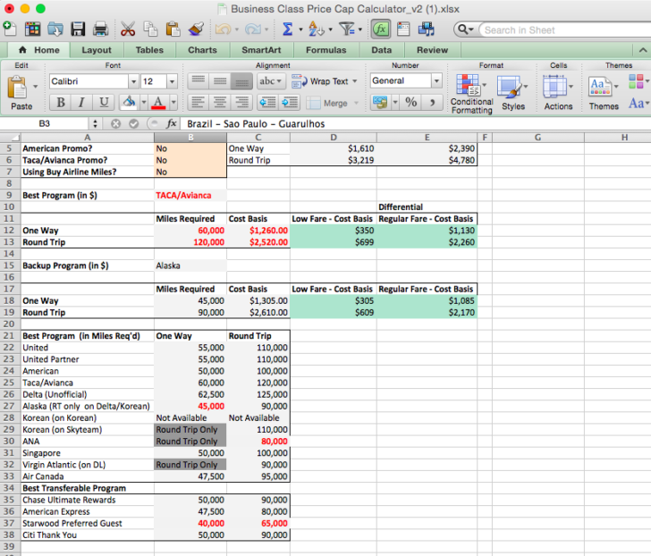Center text horizontally
The image size is (651, 556).
pyautogui.click(x=220, y=103)
